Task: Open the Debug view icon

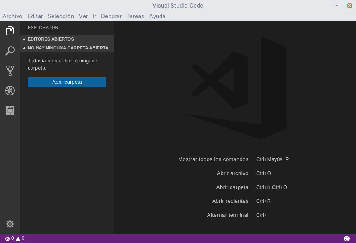Action: 10,91
